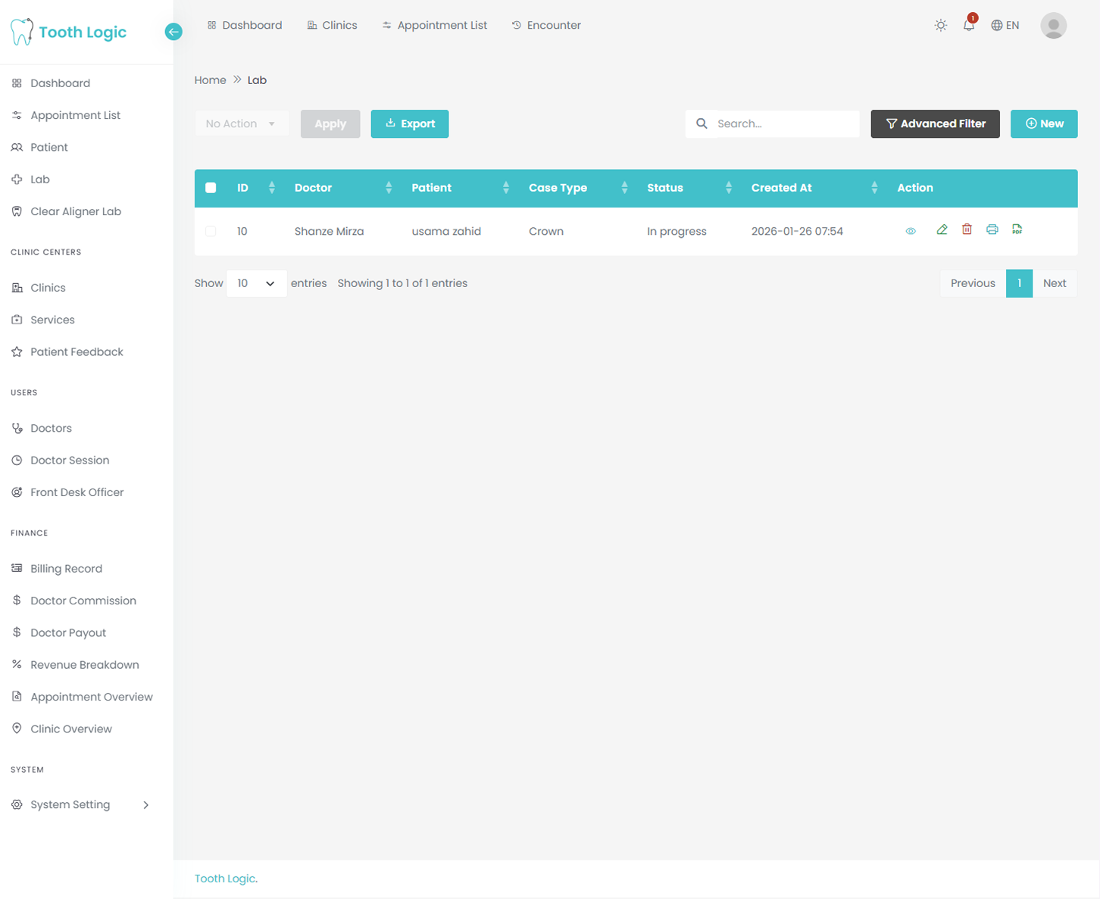Open Clear Aligner Lab in sidebar
This screenshot has height=899, width=1100.
[x=76, y=211]
